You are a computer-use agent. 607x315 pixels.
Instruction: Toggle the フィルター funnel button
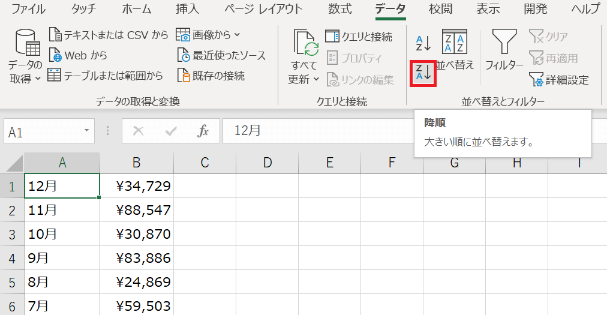504,50
